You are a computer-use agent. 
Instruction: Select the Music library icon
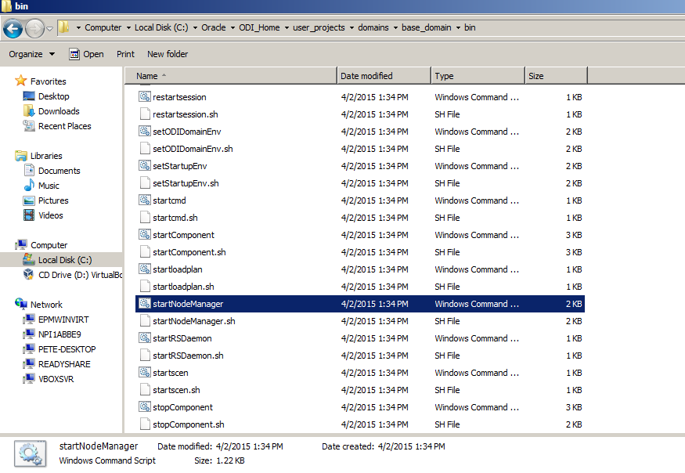click(x=29, y=186)
